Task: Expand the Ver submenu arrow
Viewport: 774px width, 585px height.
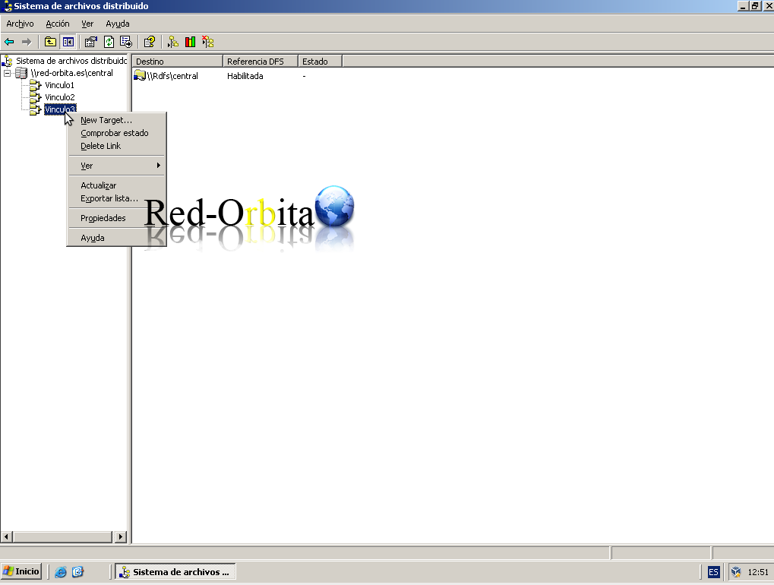Action: tap(159, 166)
